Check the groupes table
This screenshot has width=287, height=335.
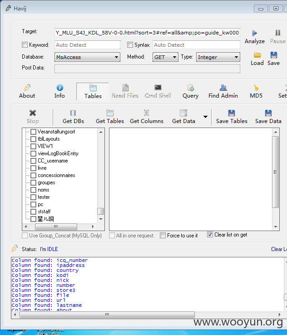pyautogui.click(x=33, y=182)
